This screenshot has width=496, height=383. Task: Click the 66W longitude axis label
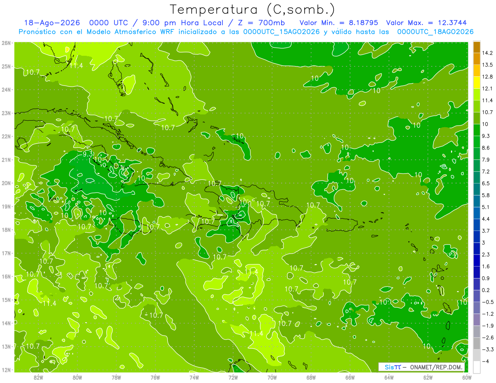(350, 377)
